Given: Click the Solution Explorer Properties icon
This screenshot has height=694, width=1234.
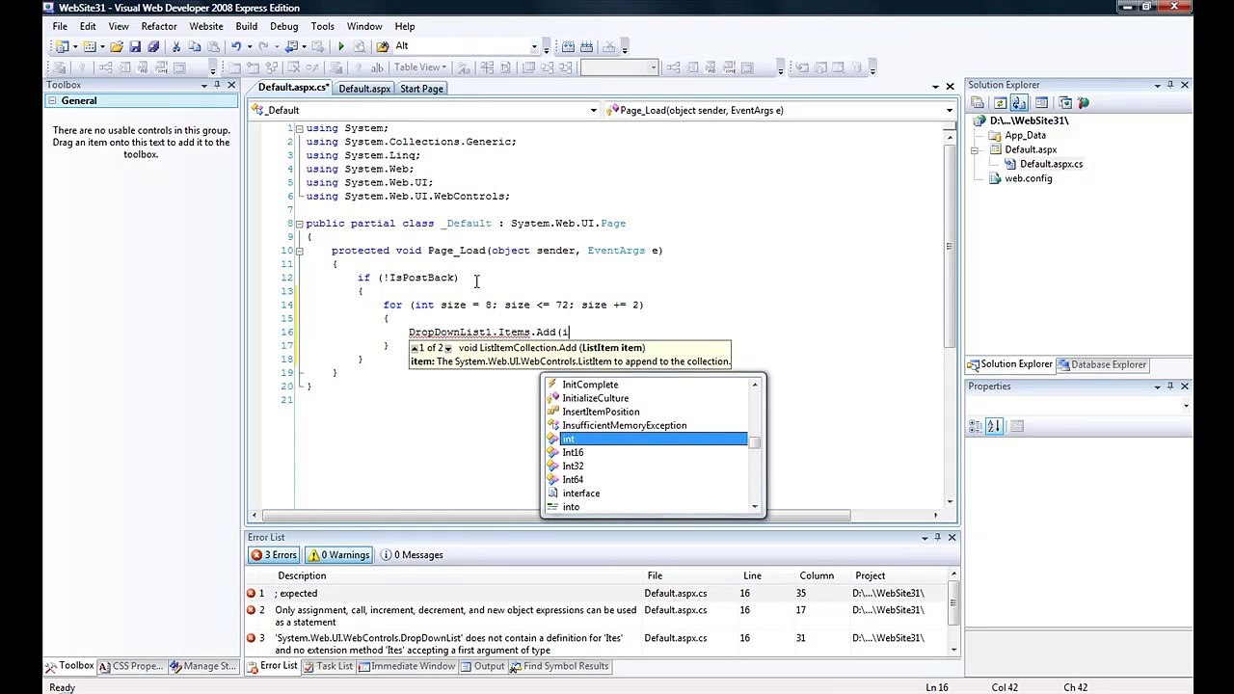Looking at the screenshot, I should pos(978,102).
